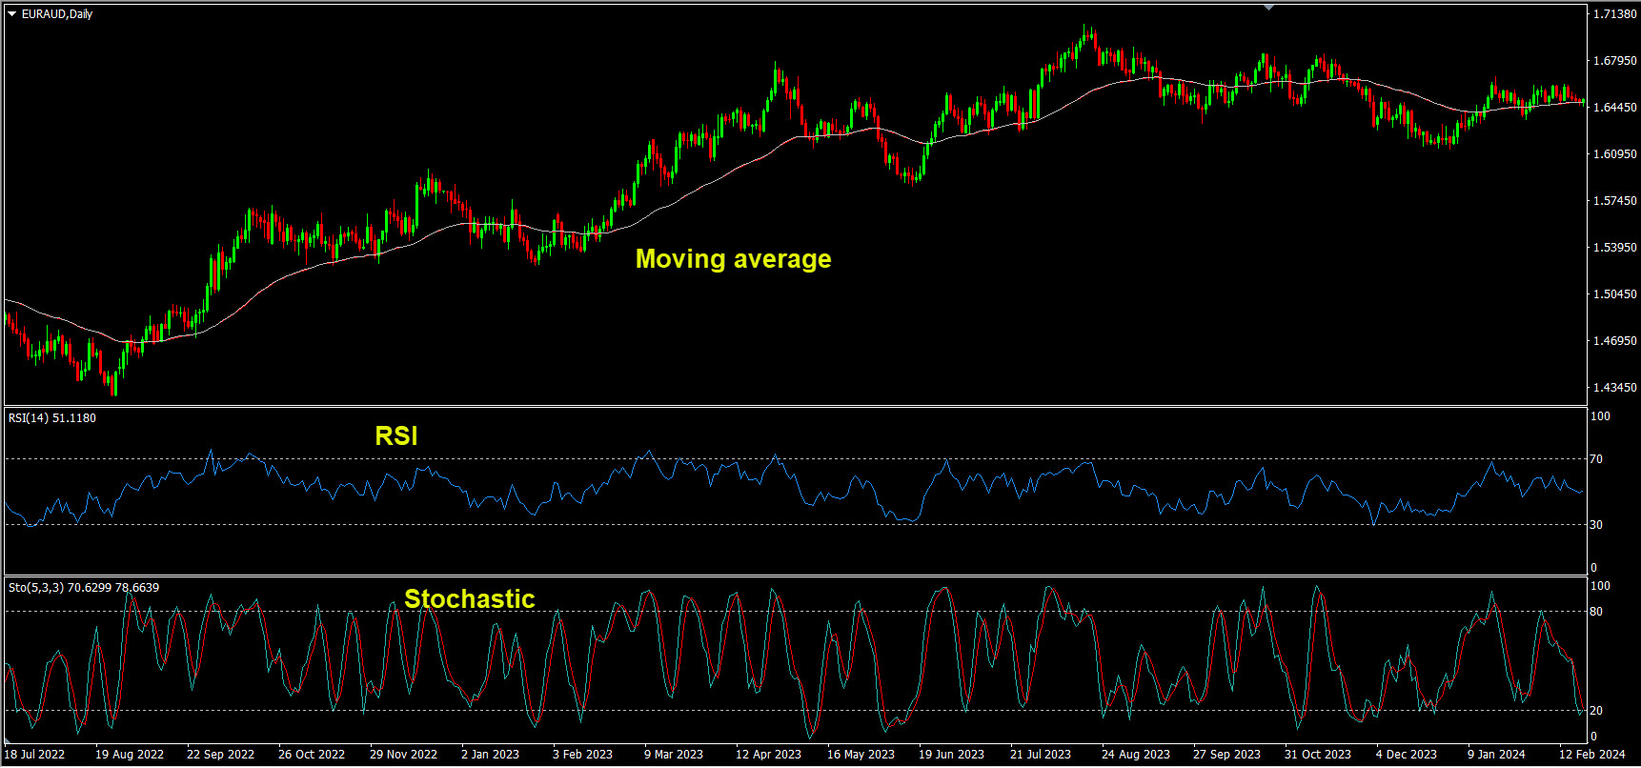Click the 1.43450 price axis label
The image size is (1641, 768).
1614,388
